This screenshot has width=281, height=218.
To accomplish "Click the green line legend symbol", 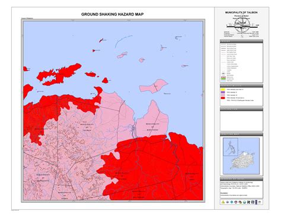I will pos(223,79).
